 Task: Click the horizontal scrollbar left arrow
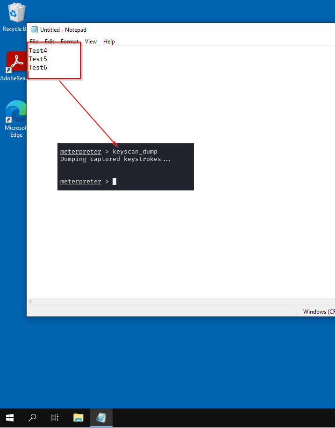coord(31,302)
